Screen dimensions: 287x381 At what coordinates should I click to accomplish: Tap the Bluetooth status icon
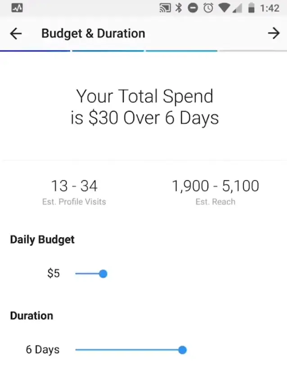pyautogui.click(x=179, y=8)
